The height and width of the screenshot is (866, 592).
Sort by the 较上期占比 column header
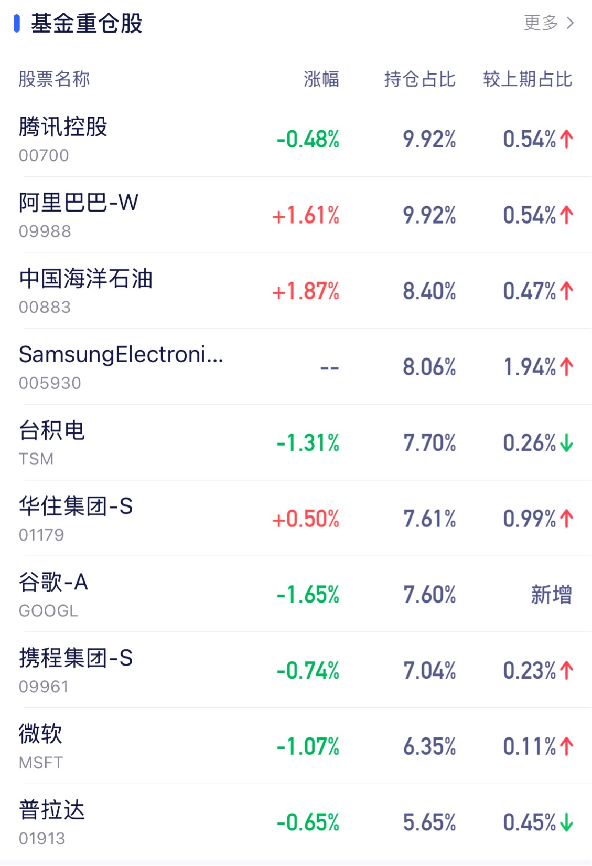(527, 79)
